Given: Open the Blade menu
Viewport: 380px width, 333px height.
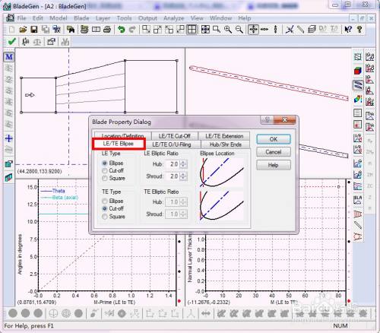Looking at the screenshot, I should click(81, 18).
